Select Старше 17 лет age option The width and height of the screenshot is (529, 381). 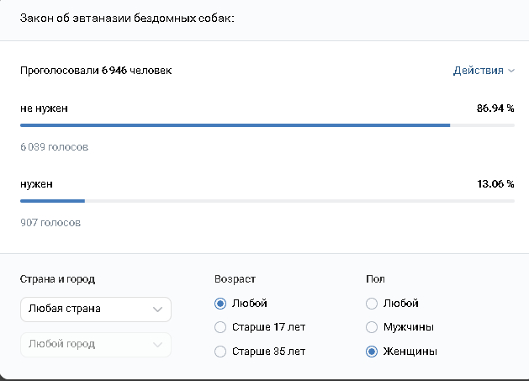coord(220,327)
